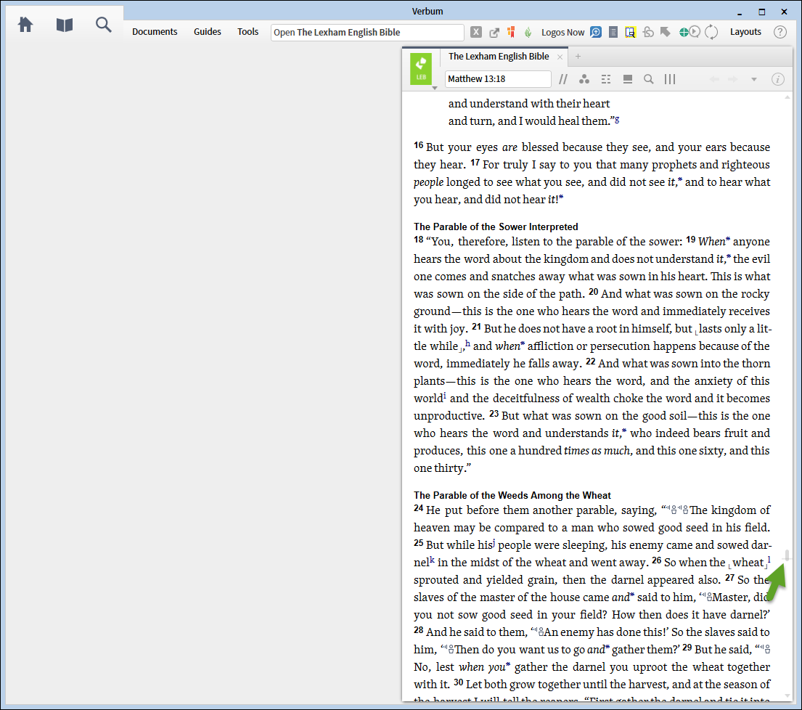Click the orange bookmark shortcut icon
The height and width of the screenshot is (710, 802).
point(511,32)
